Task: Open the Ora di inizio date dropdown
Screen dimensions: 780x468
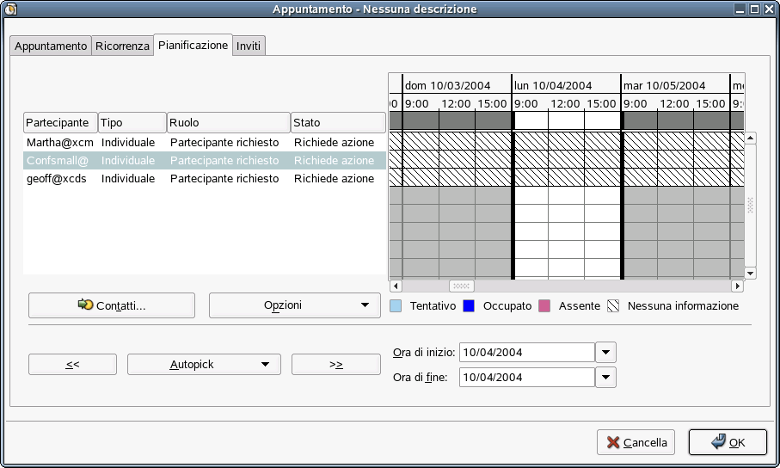Action: (606, 353)
